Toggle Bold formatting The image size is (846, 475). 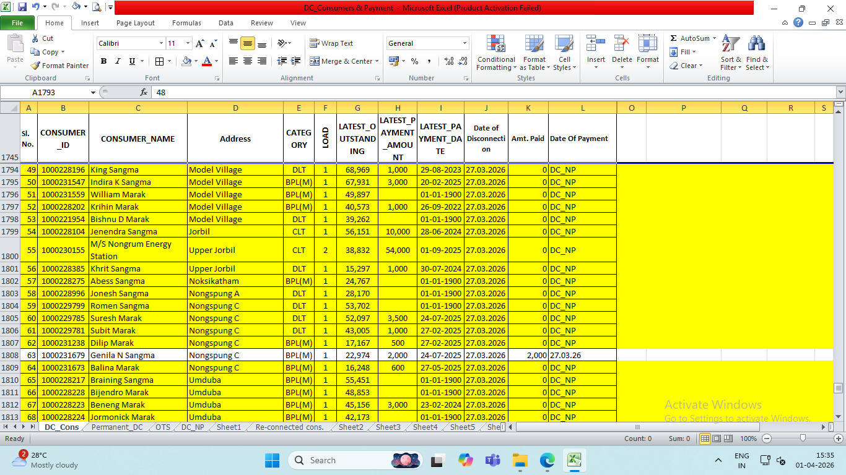point(103,61)
